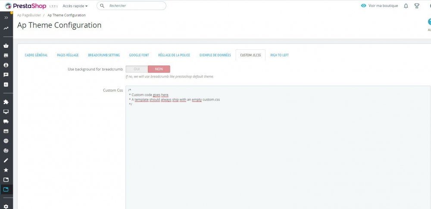Open the dashboard trend-line icon

[x=6, y=28]
